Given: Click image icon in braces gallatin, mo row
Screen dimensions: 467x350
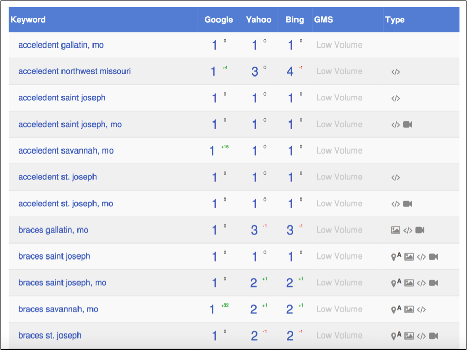Looking at the screenshot, I should pyautogui.click(x=396, y=230).
